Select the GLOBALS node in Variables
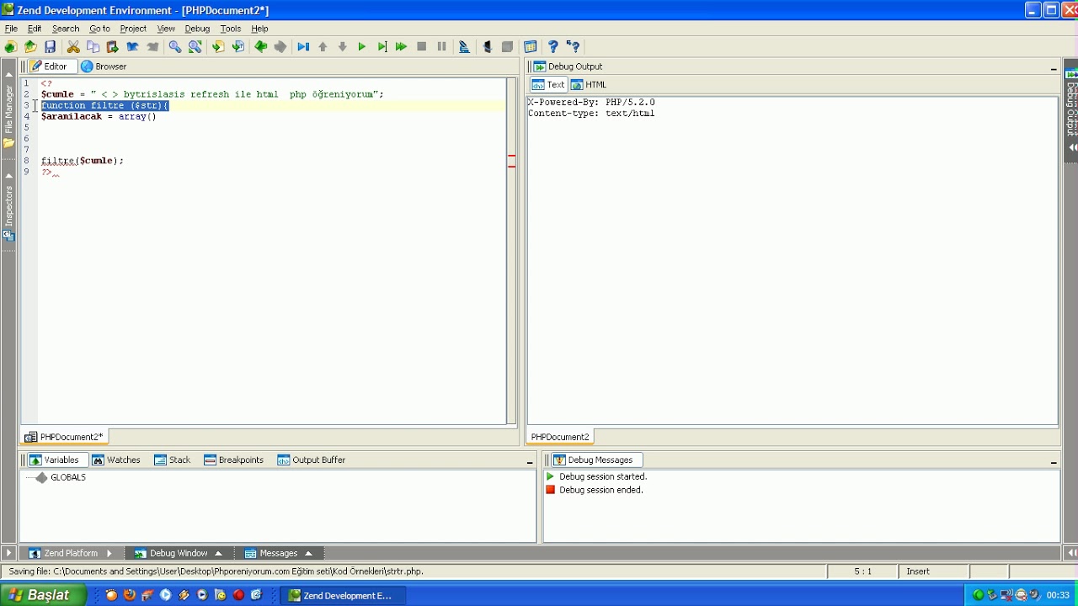The height and width of the screenshot is (606, 1078). point(67,478)
